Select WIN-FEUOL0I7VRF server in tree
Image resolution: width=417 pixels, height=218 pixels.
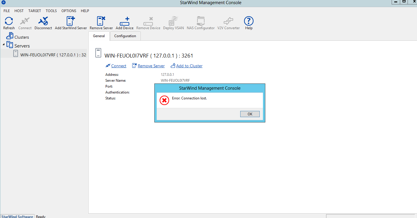pyautogui.click(x=53, y=55)
